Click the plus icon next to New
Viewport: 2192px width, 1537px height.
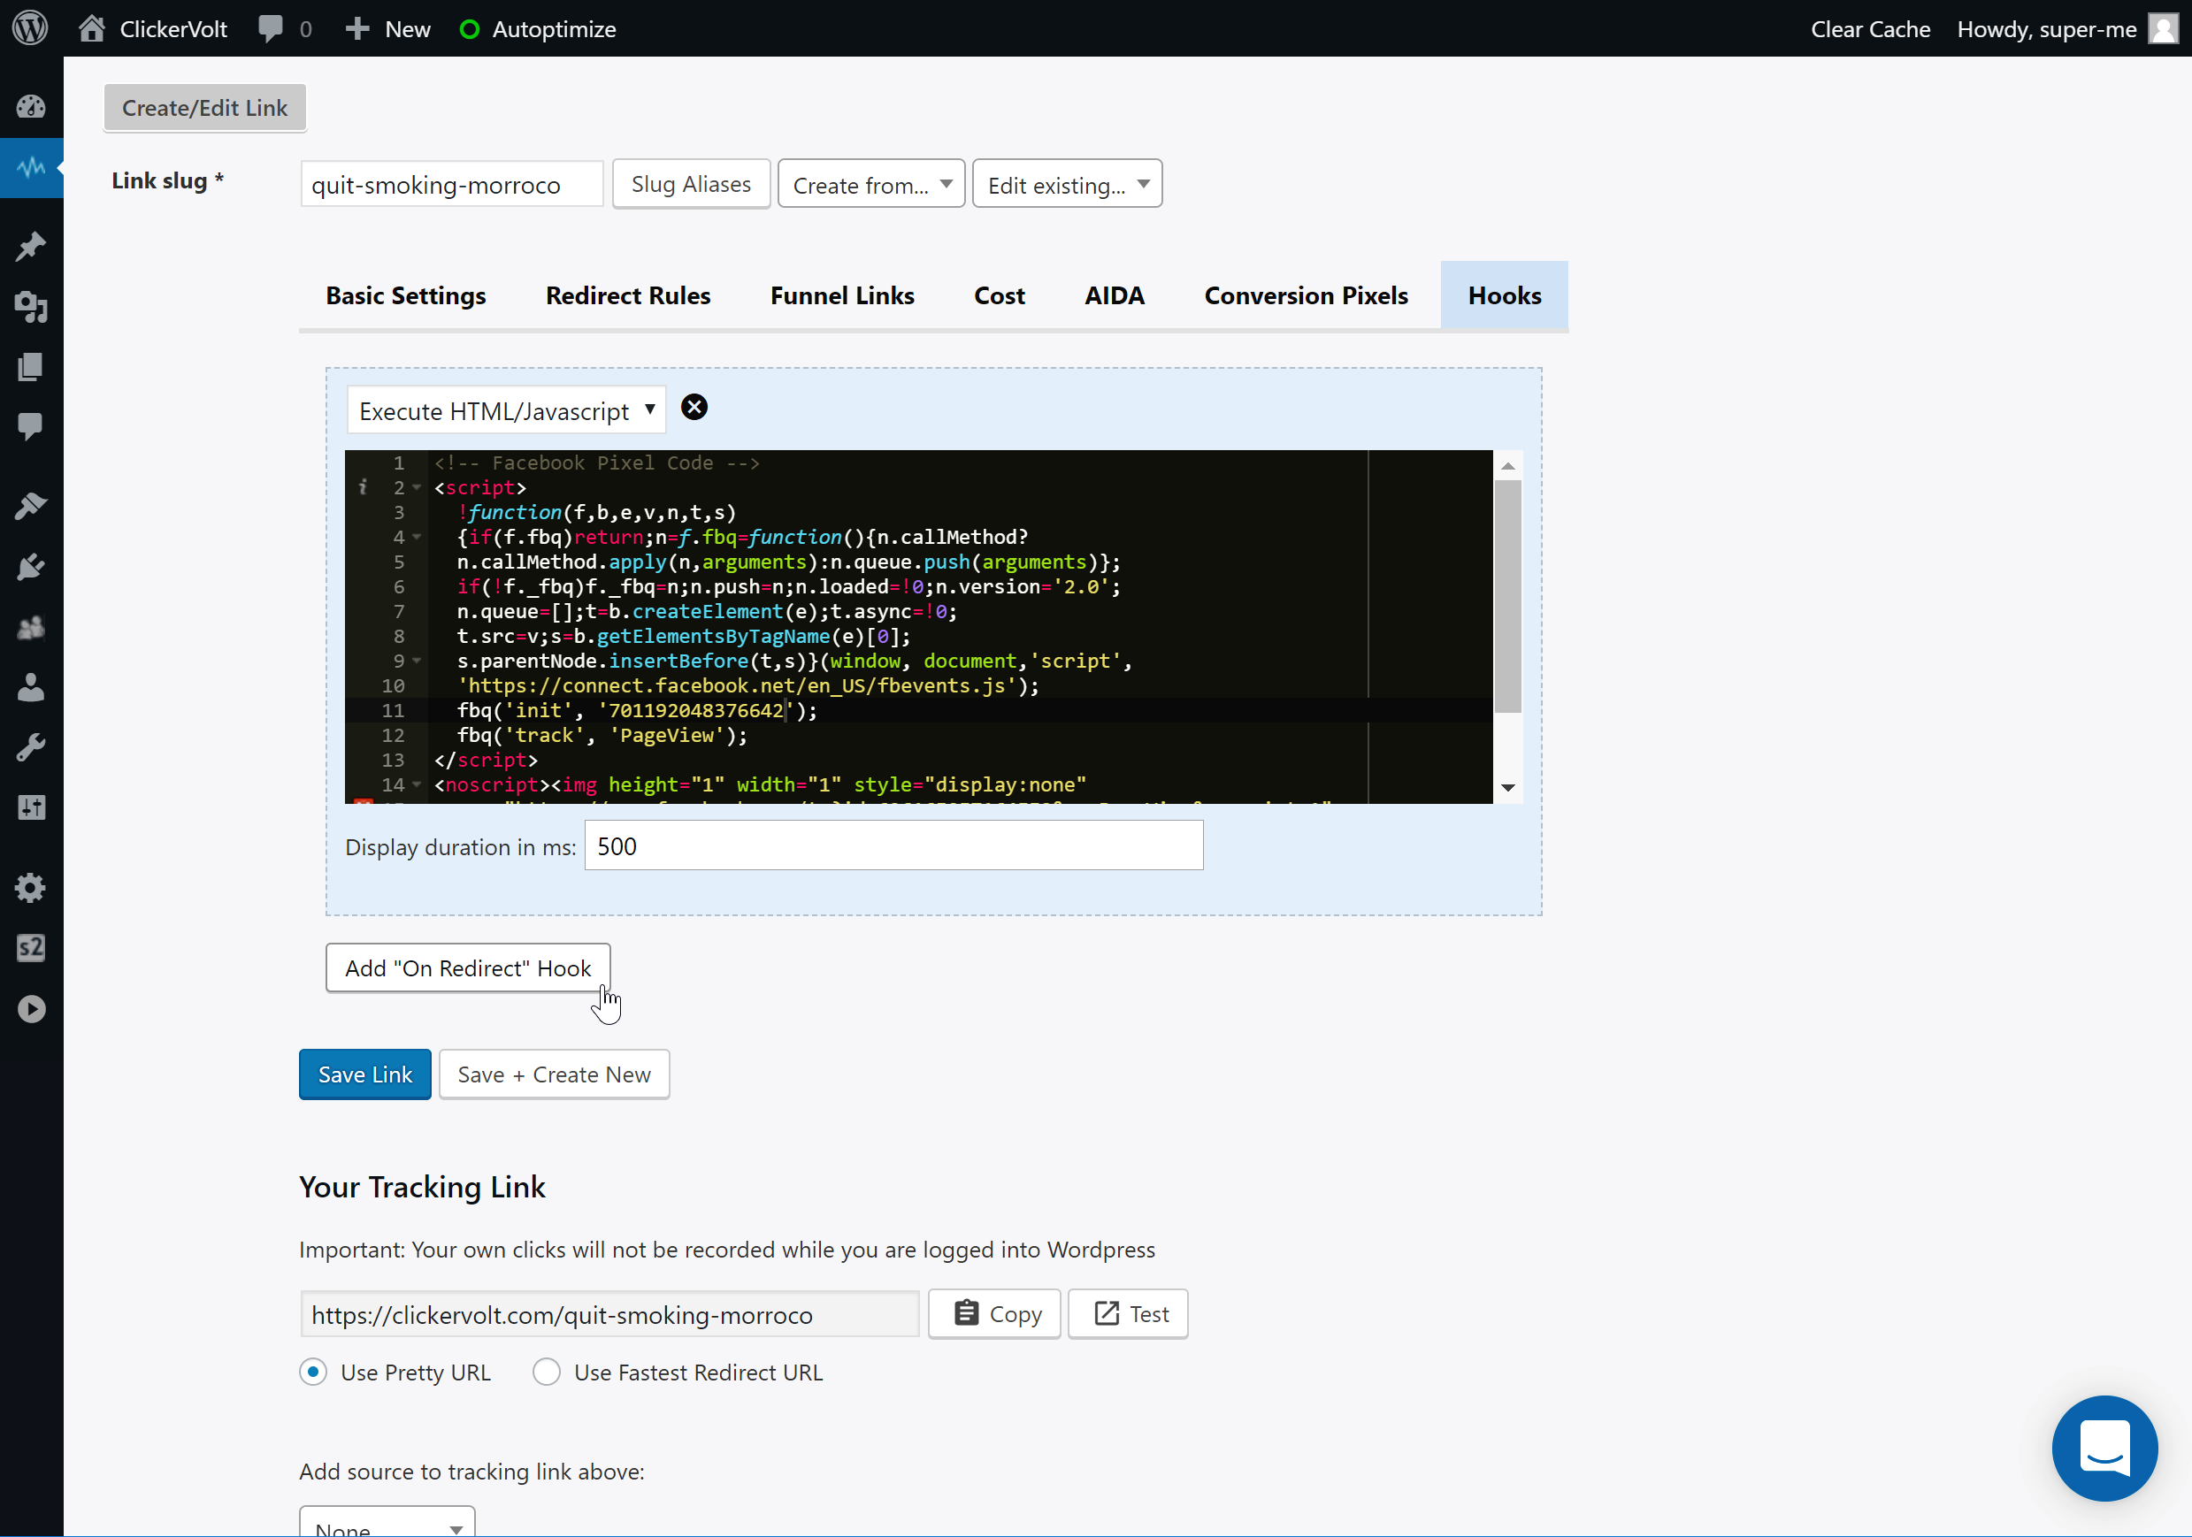tap(357, 28)
